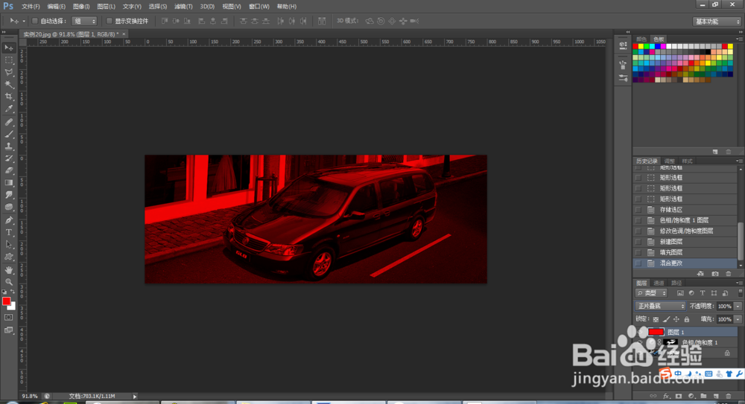
Task: Add layer style fx icon
Action: click(666, 396)
